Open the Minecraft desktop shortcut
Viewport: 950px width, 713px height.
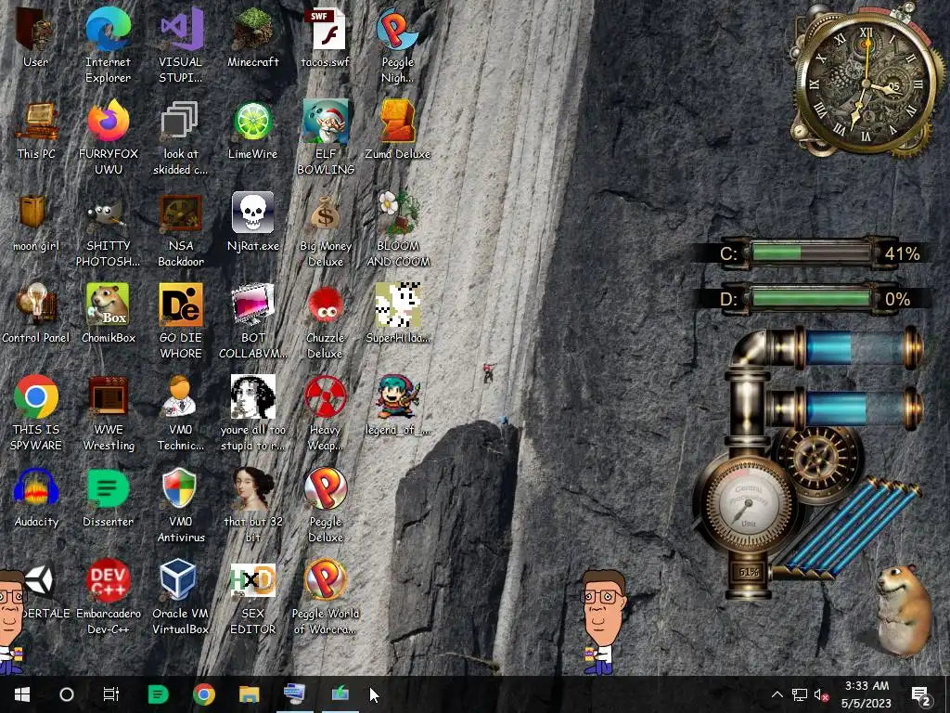click(253, 38)
